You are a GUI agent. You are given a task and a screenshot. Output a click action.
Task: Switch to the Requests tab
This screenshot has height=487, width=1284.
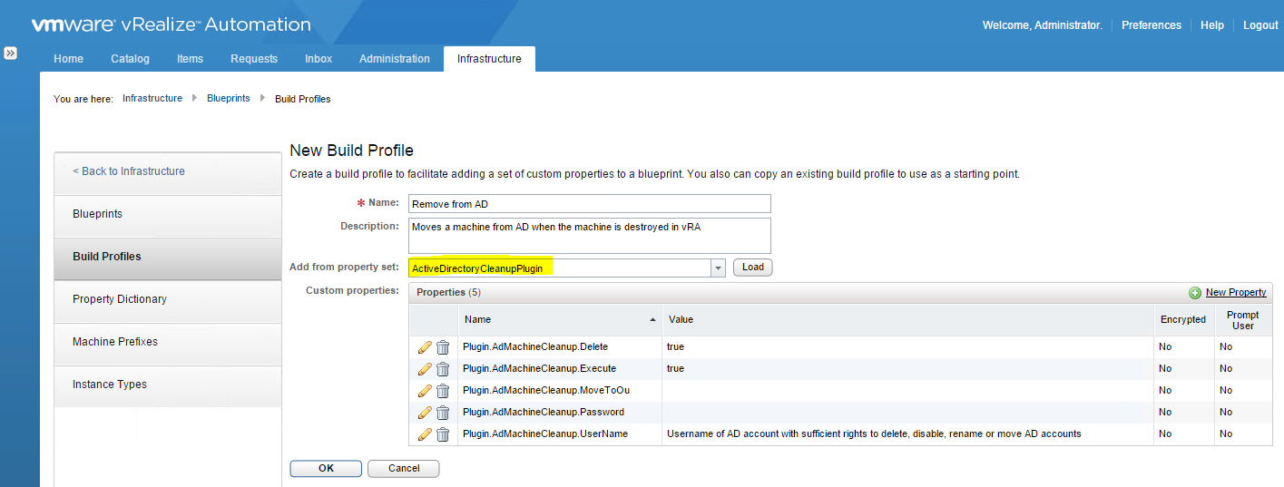click(254, 59)
